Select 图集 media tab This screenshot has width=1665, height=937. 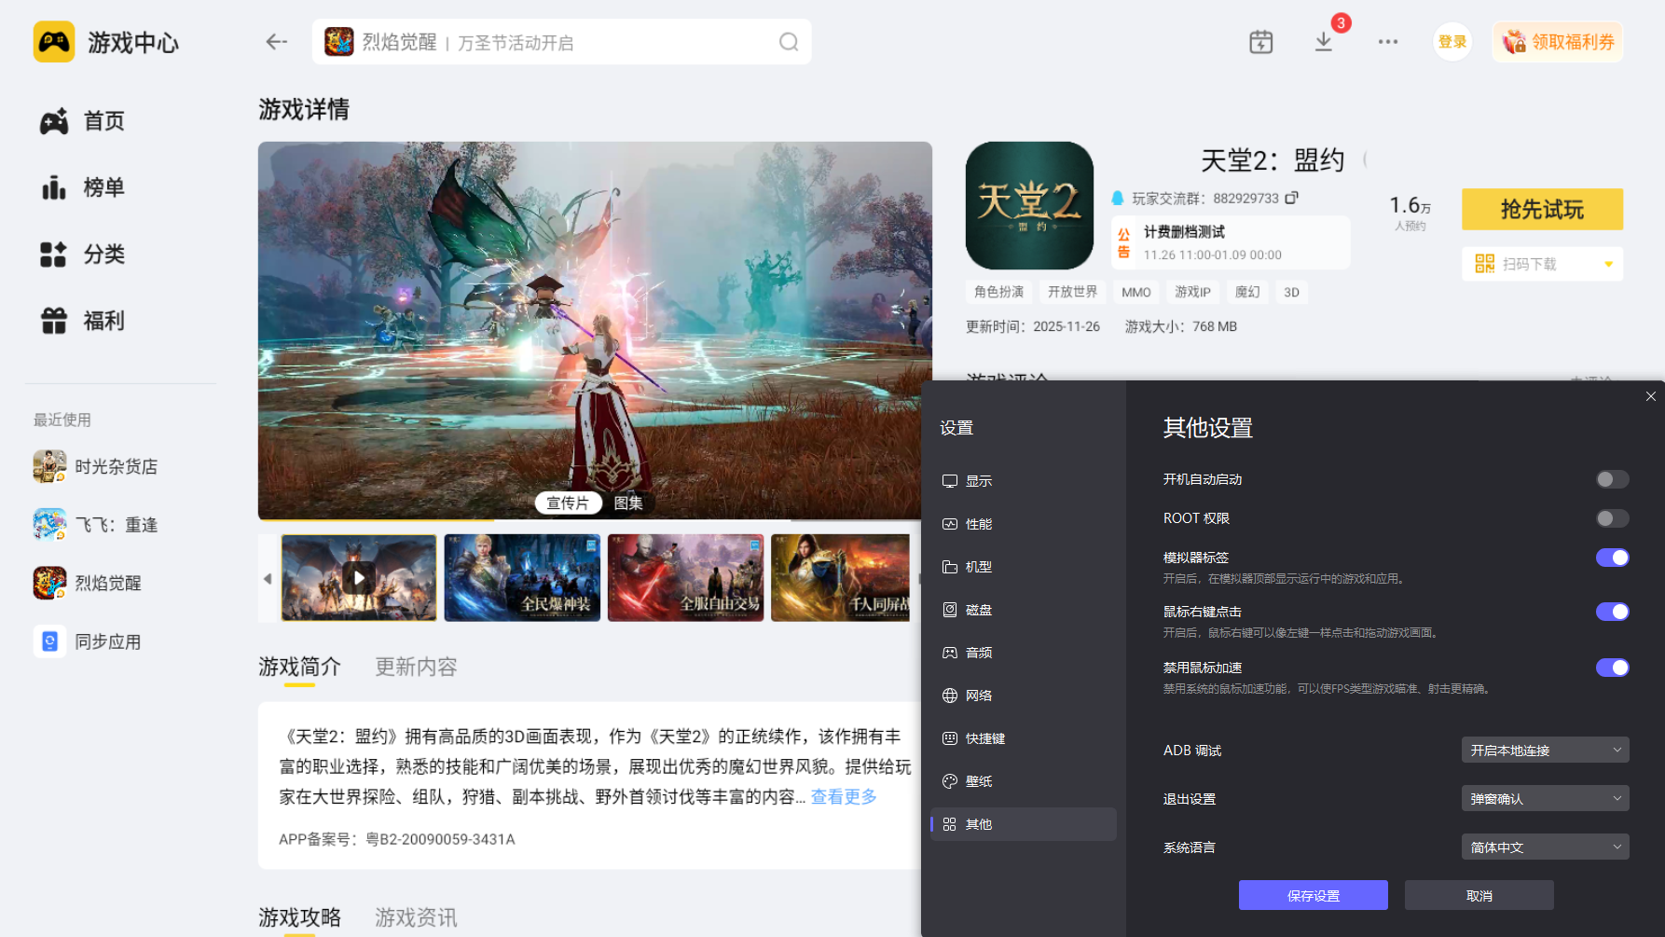point(628,503)
